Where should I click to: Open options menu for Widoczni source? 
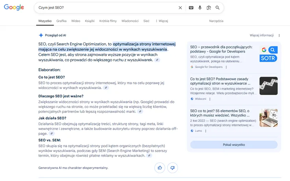click(x=210, y=99)
